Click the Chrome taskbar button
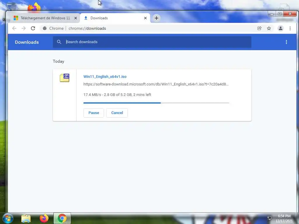The image size is (299, 224). coord(62,218)
